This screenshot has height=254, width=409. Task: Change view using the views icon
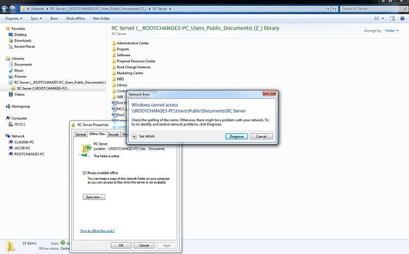point(377,19)
